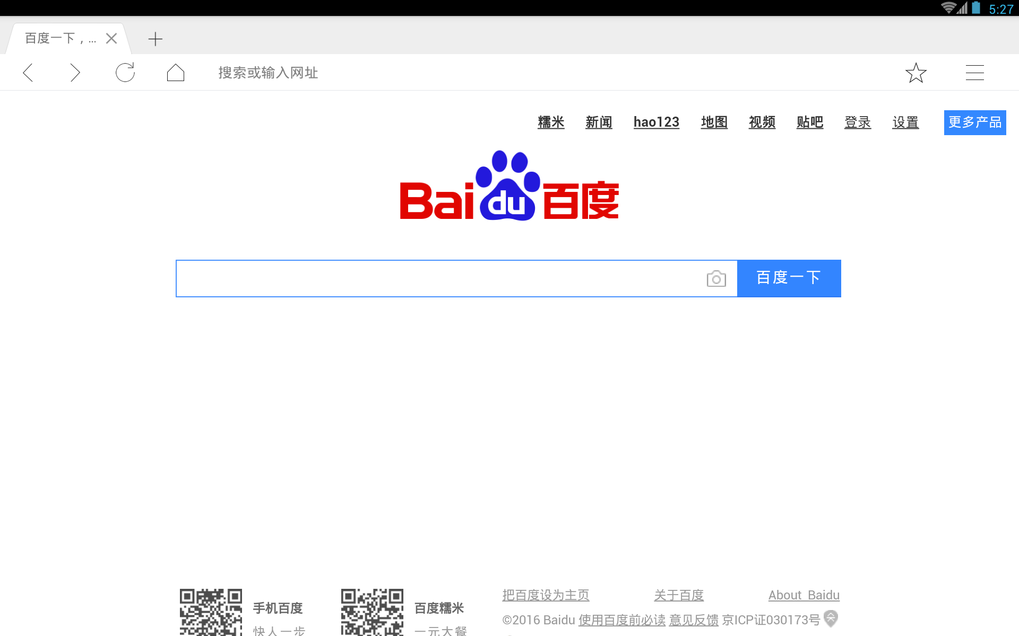Screen dimensions: 1019x636
Task: Reload the page with refresh icon
Action: [x=125, y=73]
